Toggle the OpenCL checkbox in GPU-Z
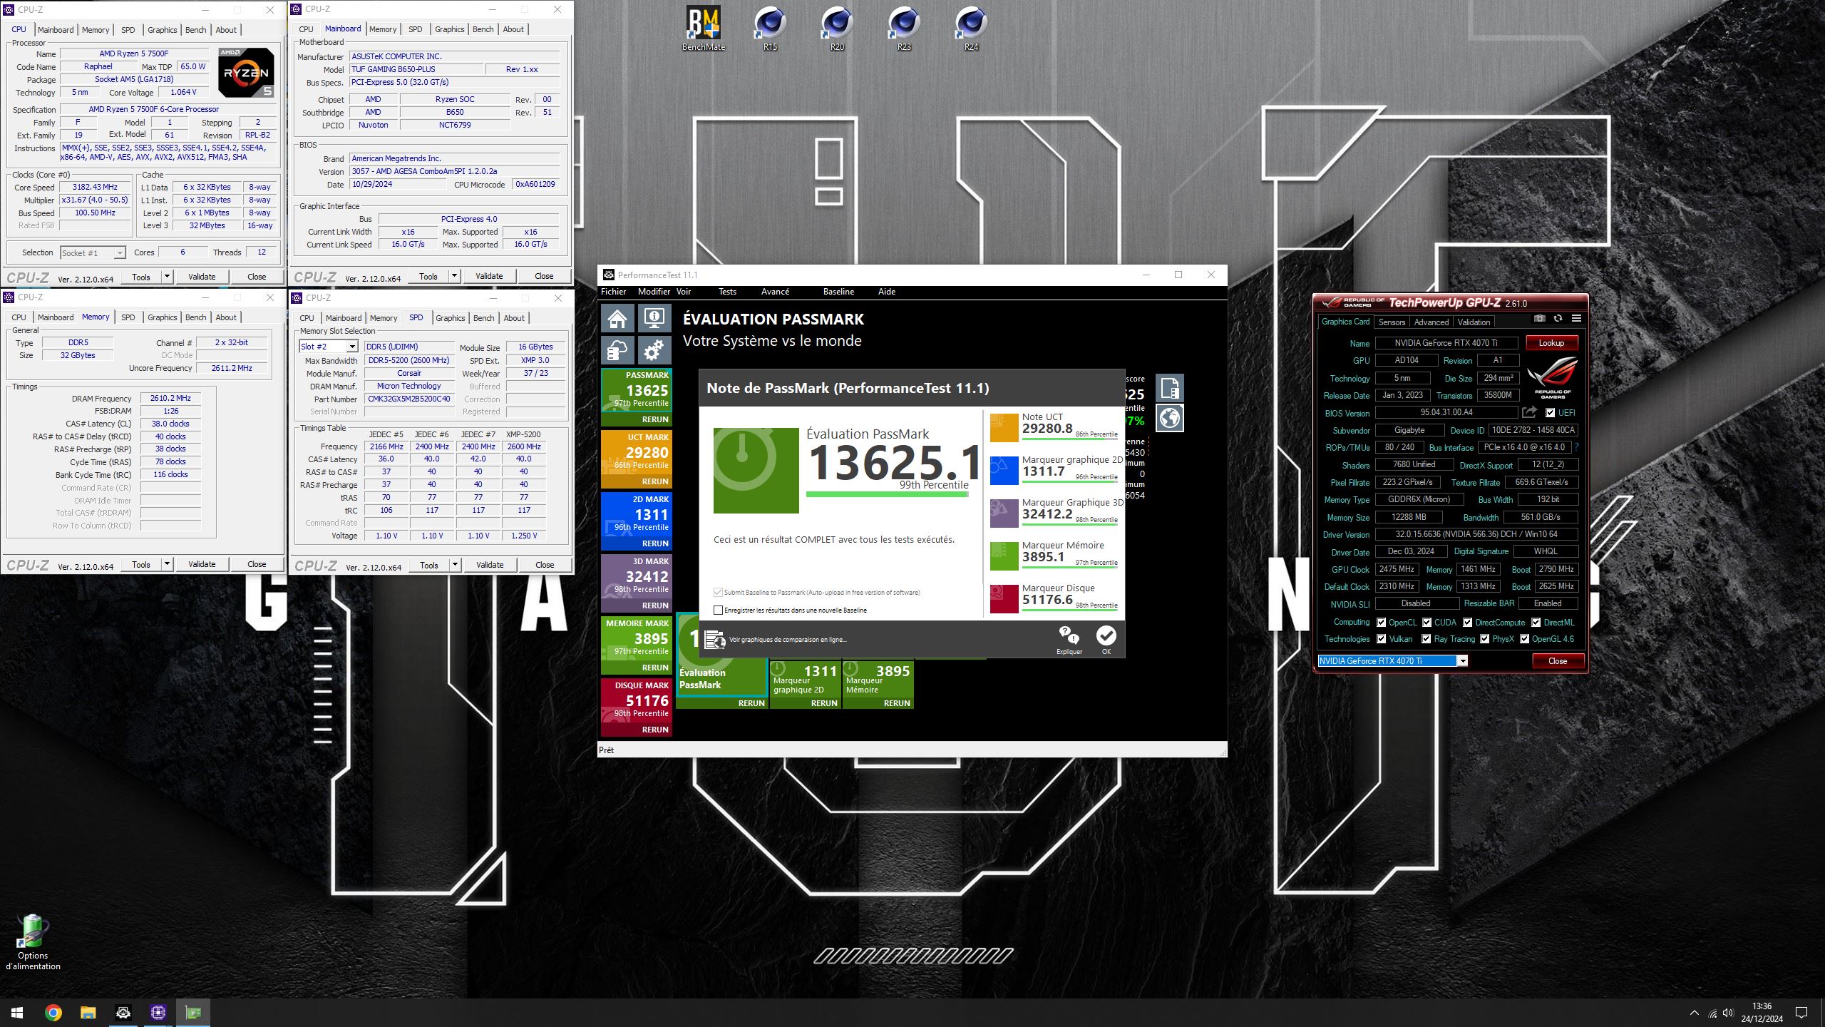The width and height of the screenshot is (1825, 1027). (x=1381, y=623)
